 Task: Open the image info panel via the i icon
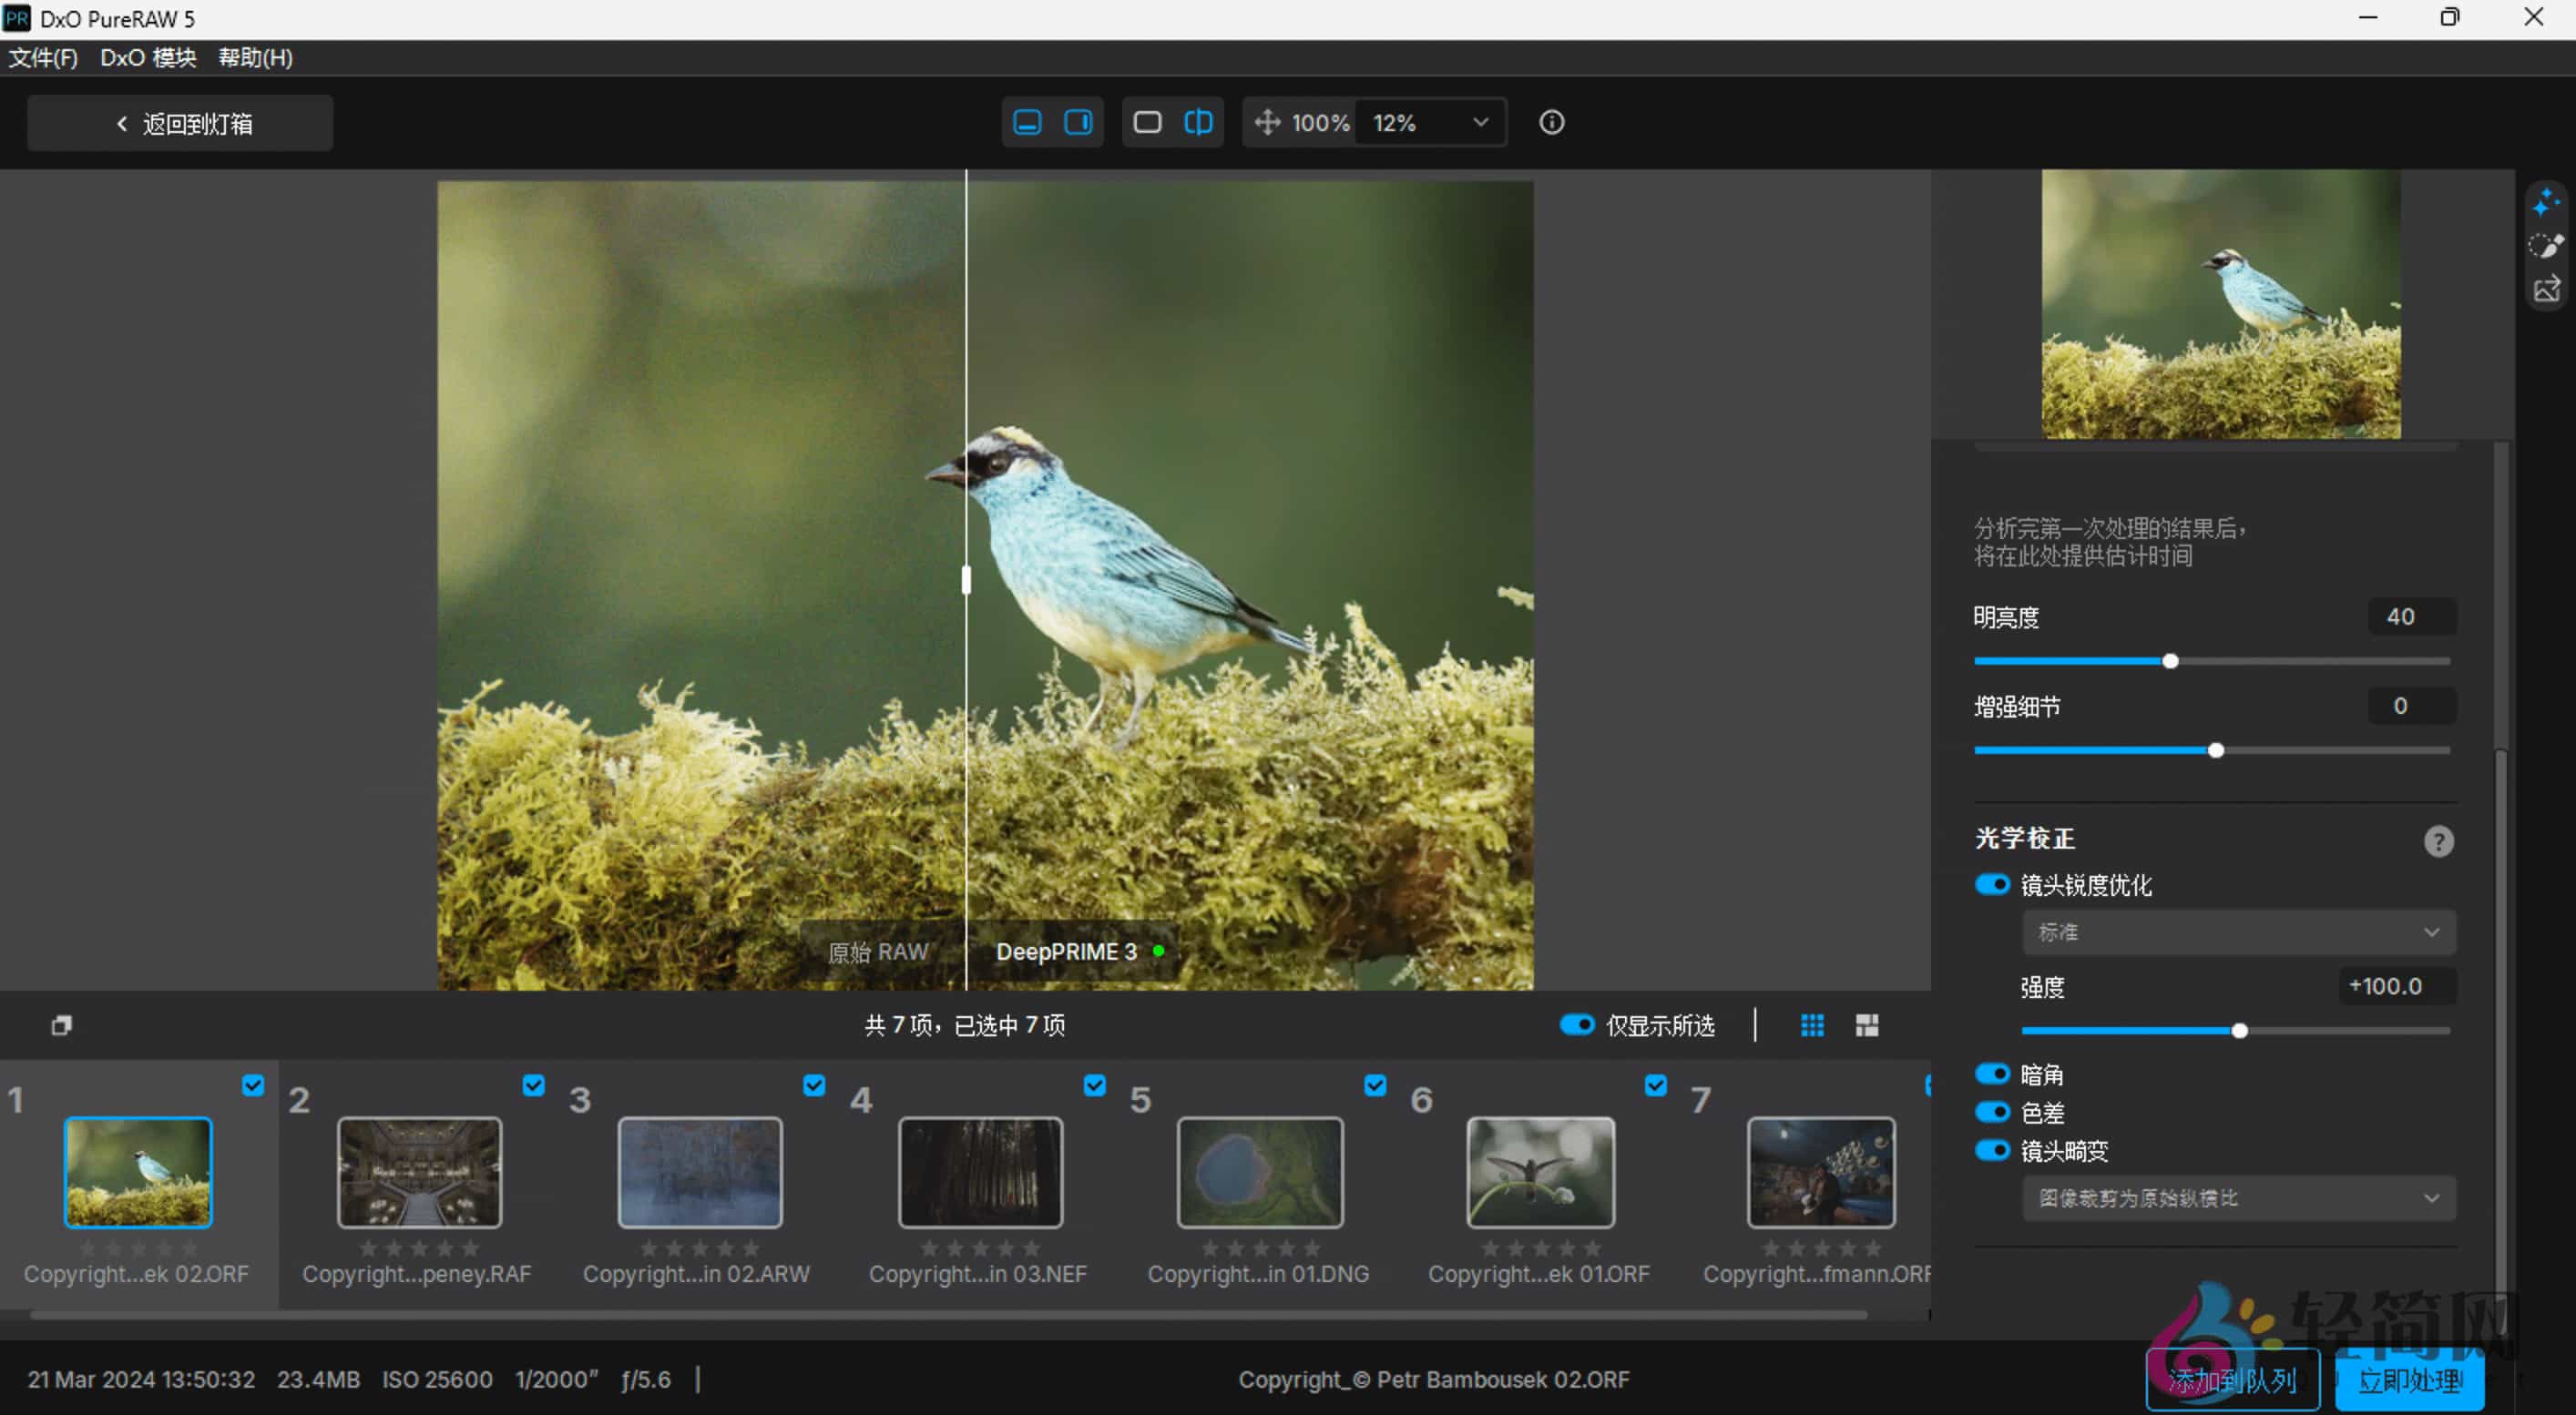click(1551, 122)
